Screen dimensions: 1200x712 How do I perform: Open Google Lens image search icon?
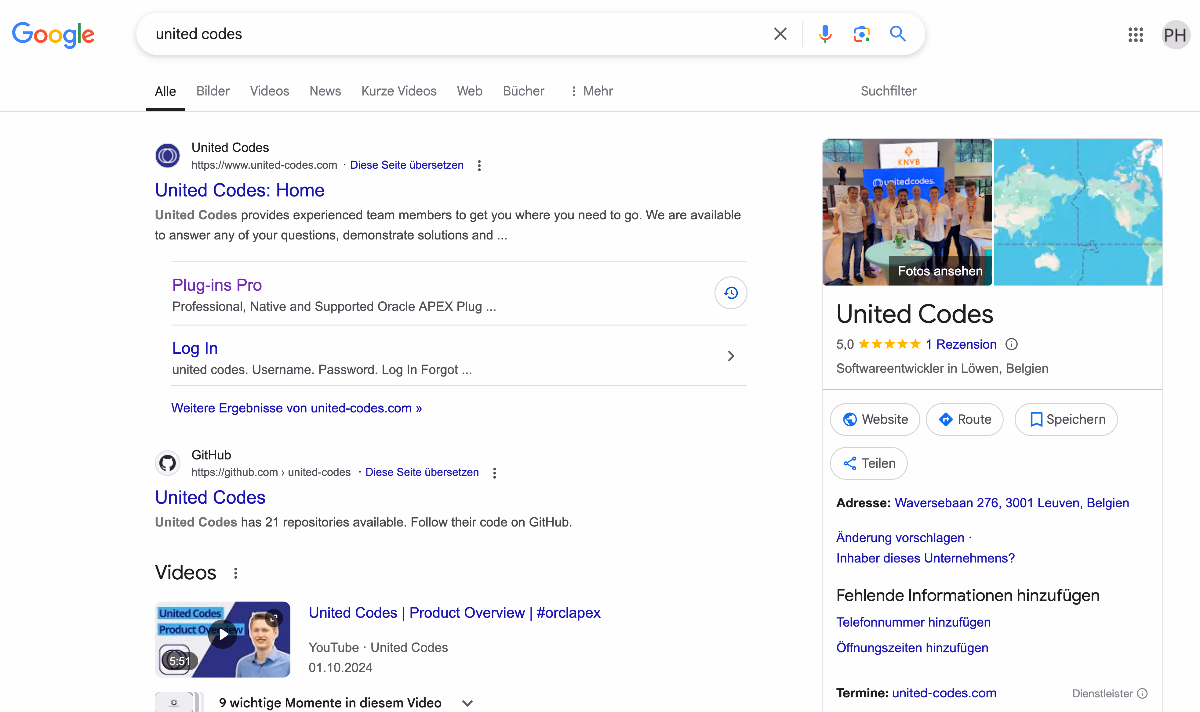pyautogui.click(x=861, y=34)
